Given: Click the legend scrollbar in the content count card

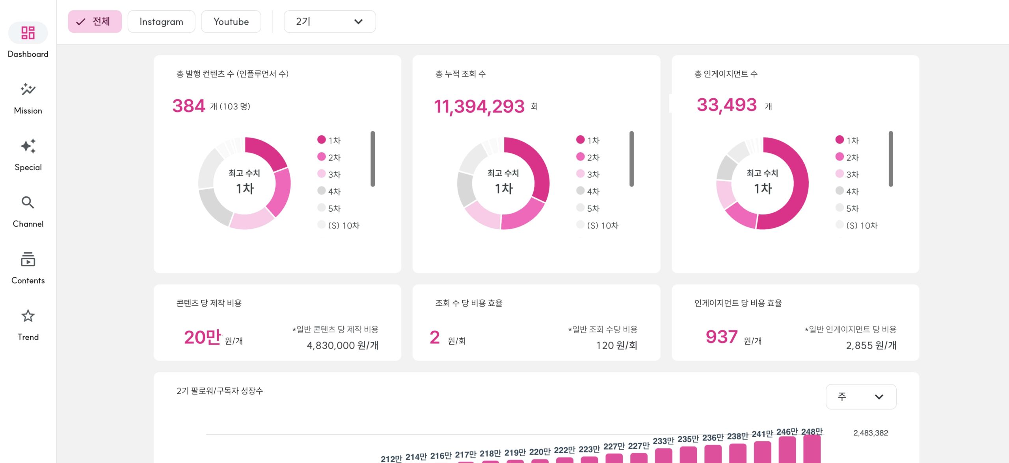Looking at the screenshot, I should coord(372,159).
